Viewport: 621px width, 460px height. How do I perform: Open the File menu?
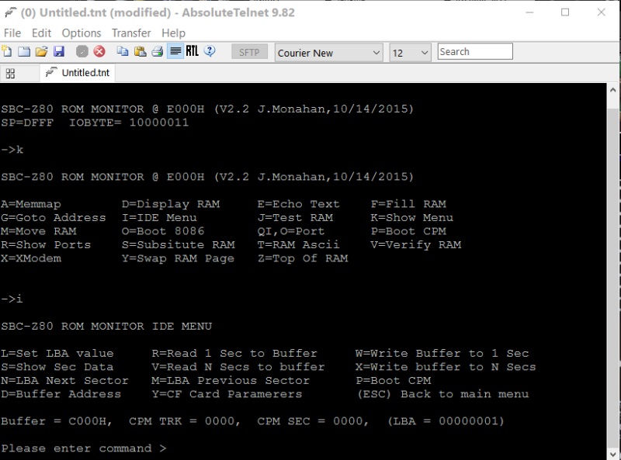point(12,33)
